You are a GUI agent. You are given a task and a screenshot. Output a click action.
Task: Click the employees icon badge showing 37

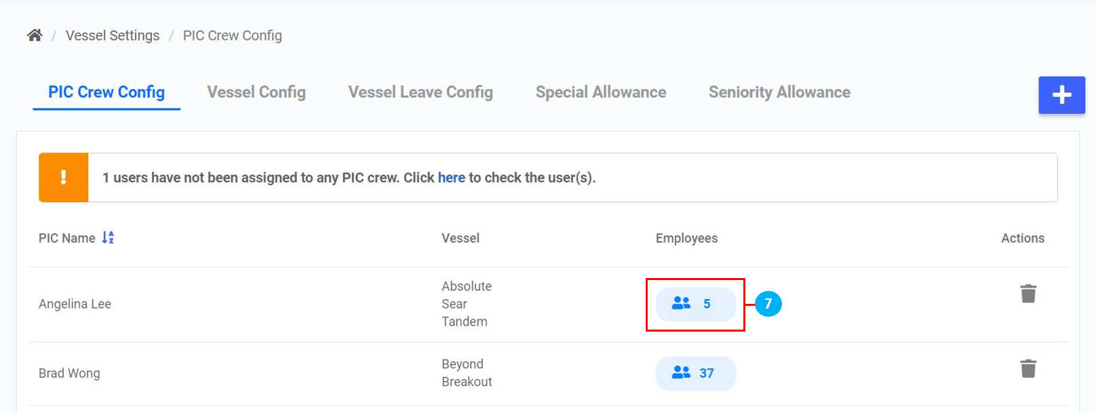[695, 373]
